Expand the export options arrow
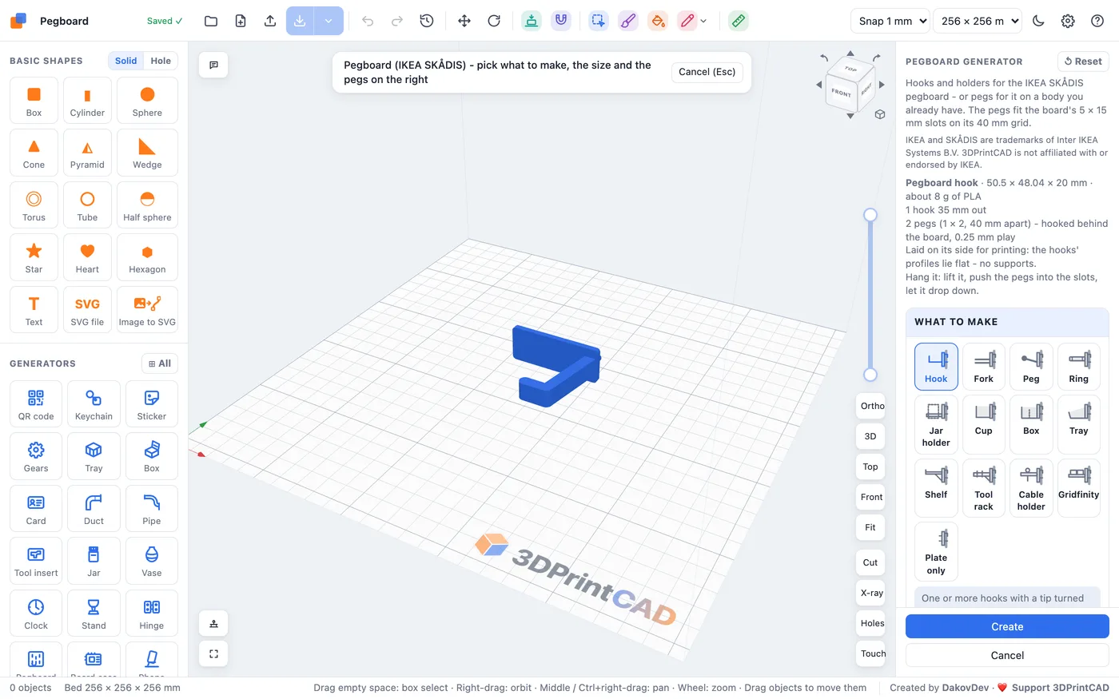 tap(329, 21)
